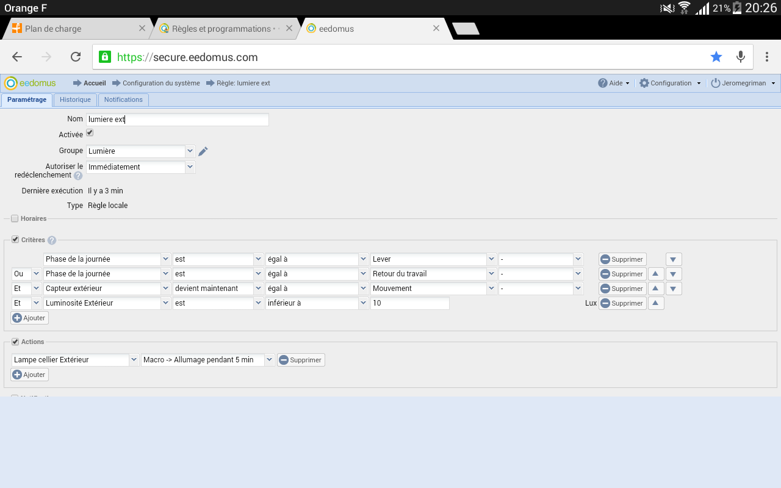
Task: Move the Lever criterion row down
Action: click(x=673, y=259)
